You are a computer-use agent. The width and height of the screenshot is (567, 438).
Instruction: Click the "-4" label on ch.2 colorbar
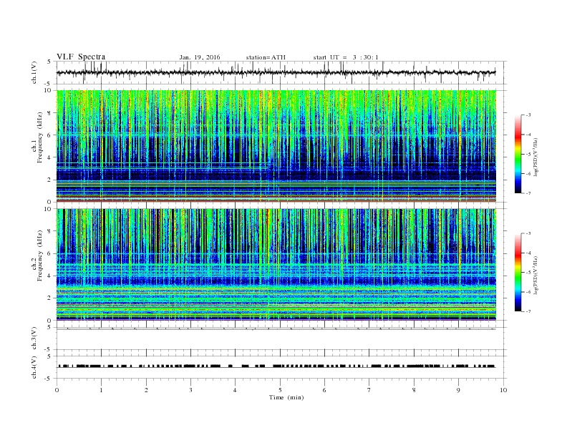pos(528,253)
